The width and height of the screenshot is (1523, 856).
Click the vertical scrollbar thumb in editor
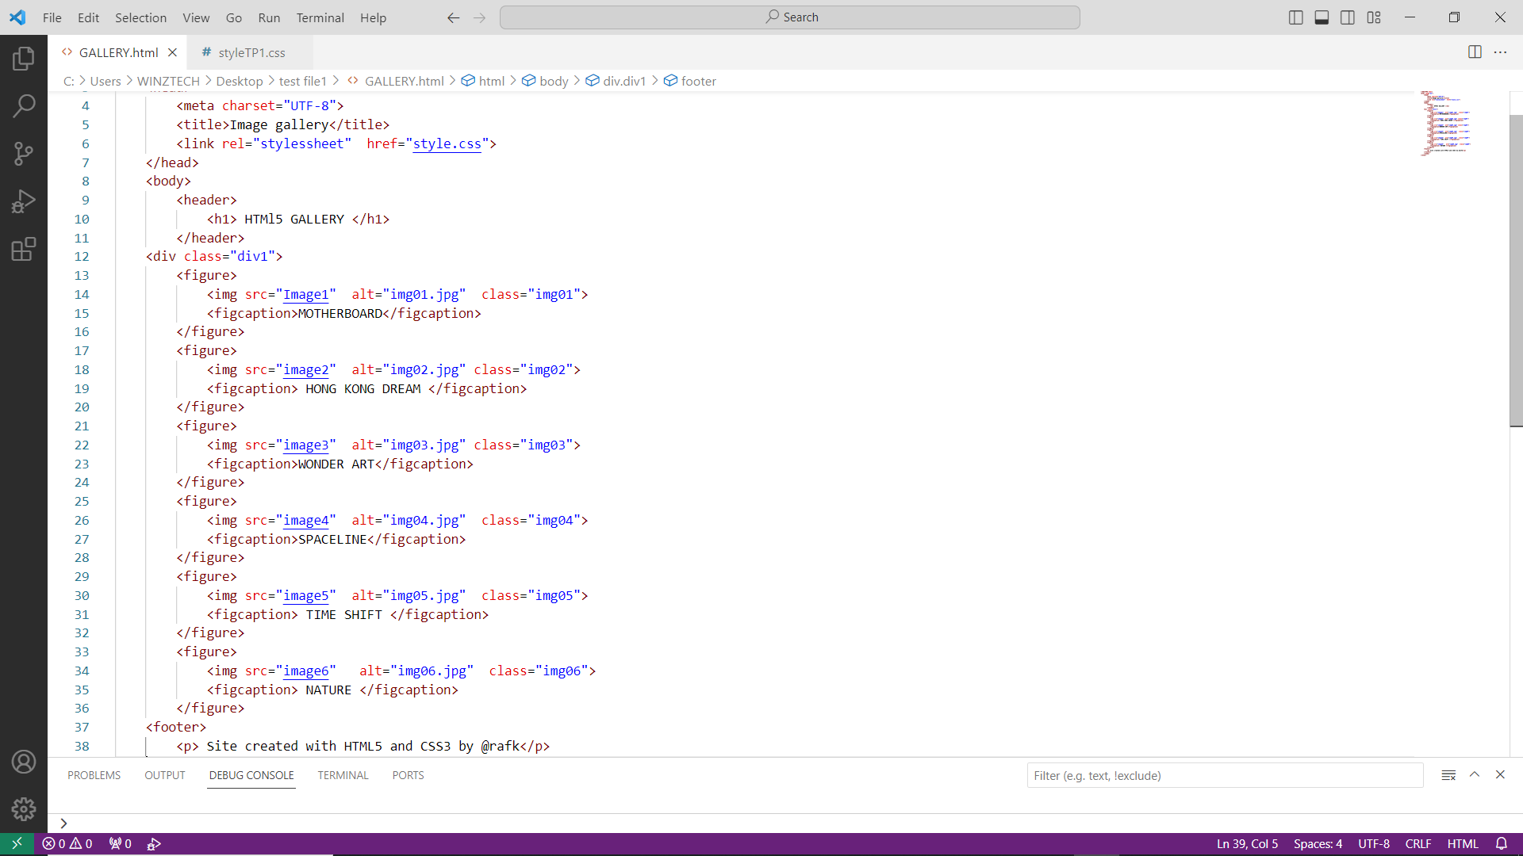[x=1516, y=269]
